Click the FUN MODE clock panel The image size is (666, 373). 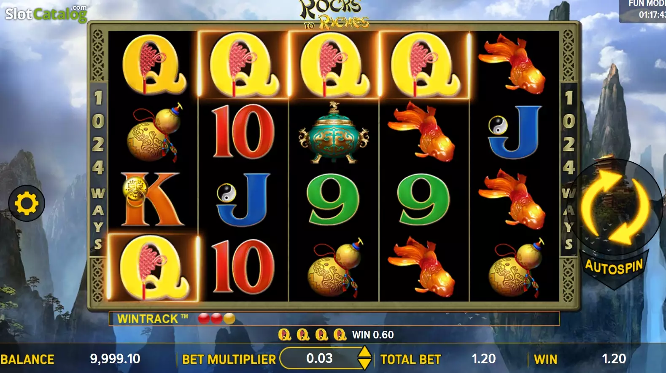point(642,11)
